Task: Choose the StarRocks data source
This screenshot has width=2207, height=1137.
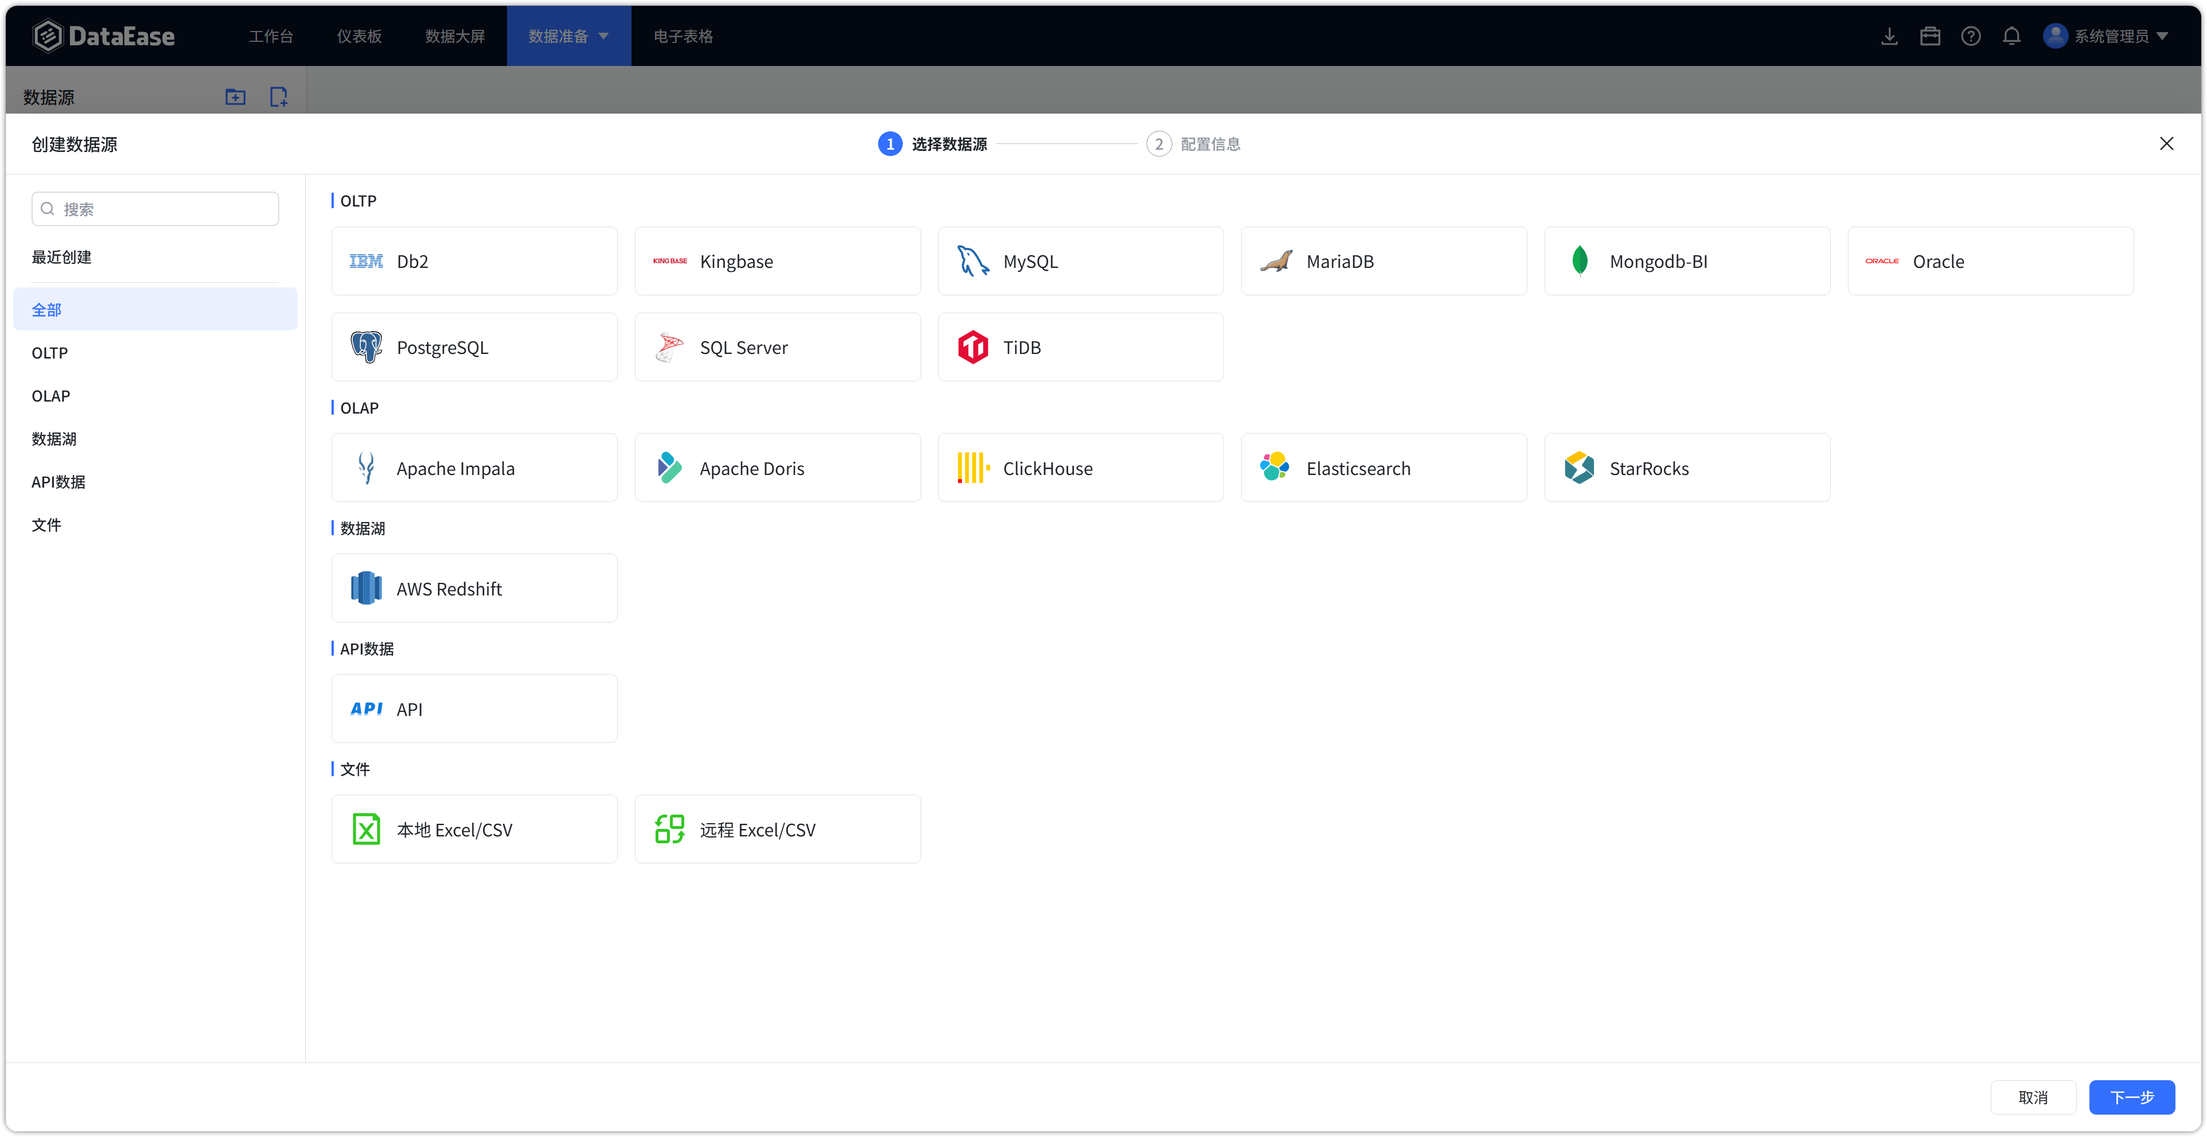Action: tap(1687, 468)
